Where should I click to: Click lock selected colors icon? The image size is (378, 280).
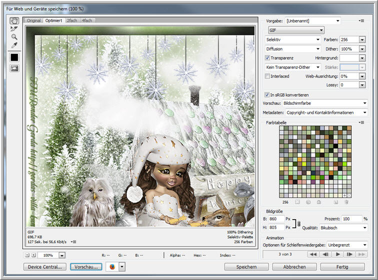coord(318,202)
